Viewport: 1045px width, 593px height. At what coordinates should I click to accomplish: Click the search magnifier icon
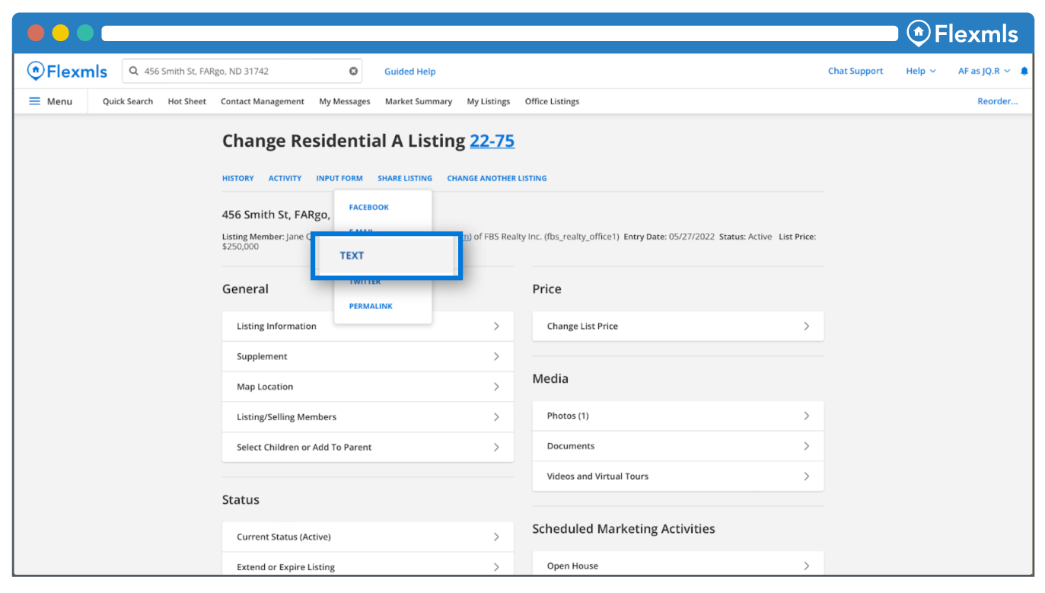click(134, 72)
